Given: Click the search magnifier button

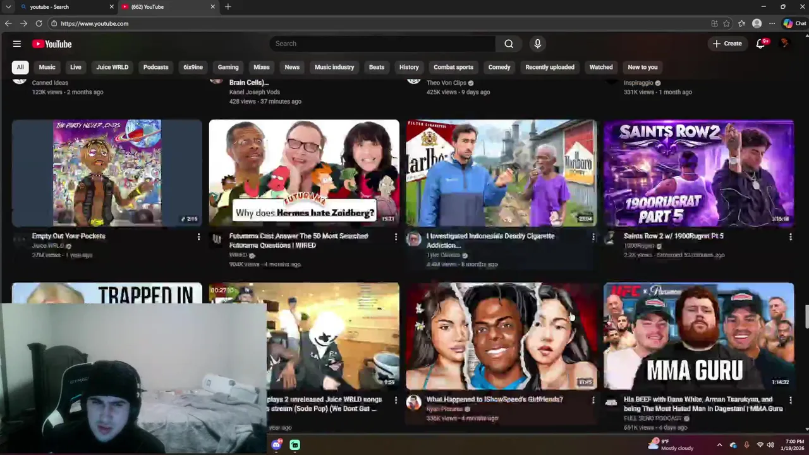Looking at the screenshot, I should click(509, 44).
